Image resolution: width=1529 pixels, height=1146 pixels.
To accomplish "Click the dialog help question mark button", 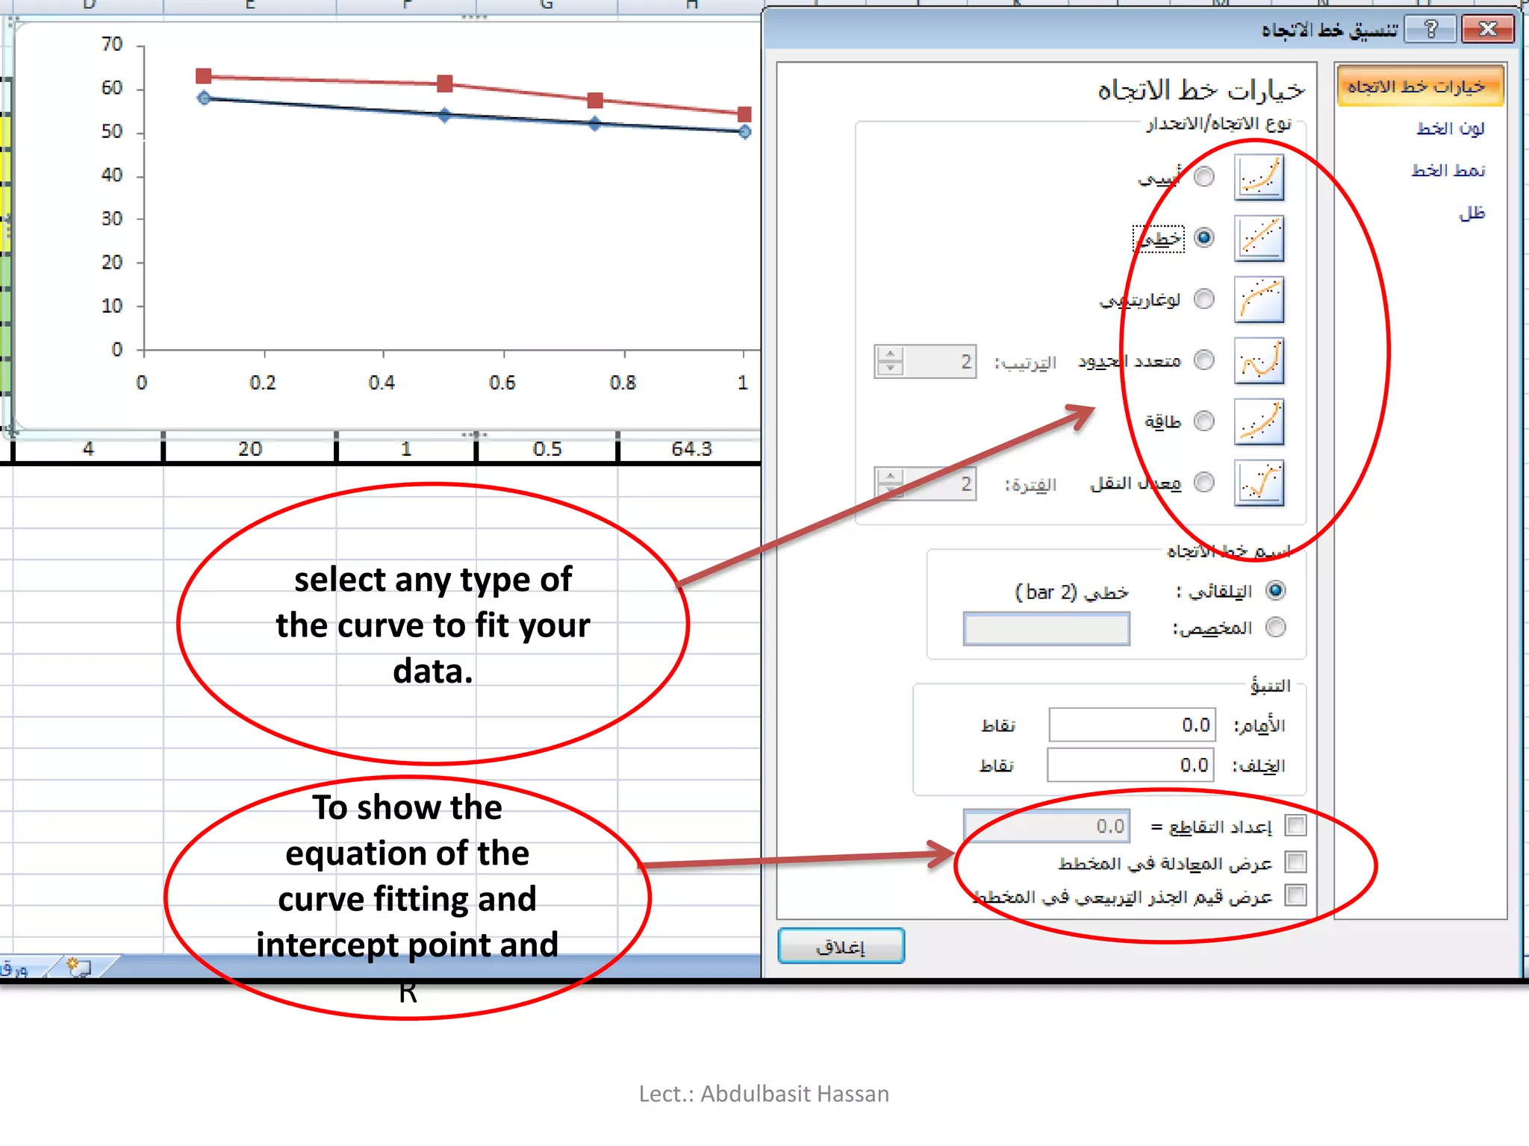I will pyautogui.click(x=1430, y=29).
